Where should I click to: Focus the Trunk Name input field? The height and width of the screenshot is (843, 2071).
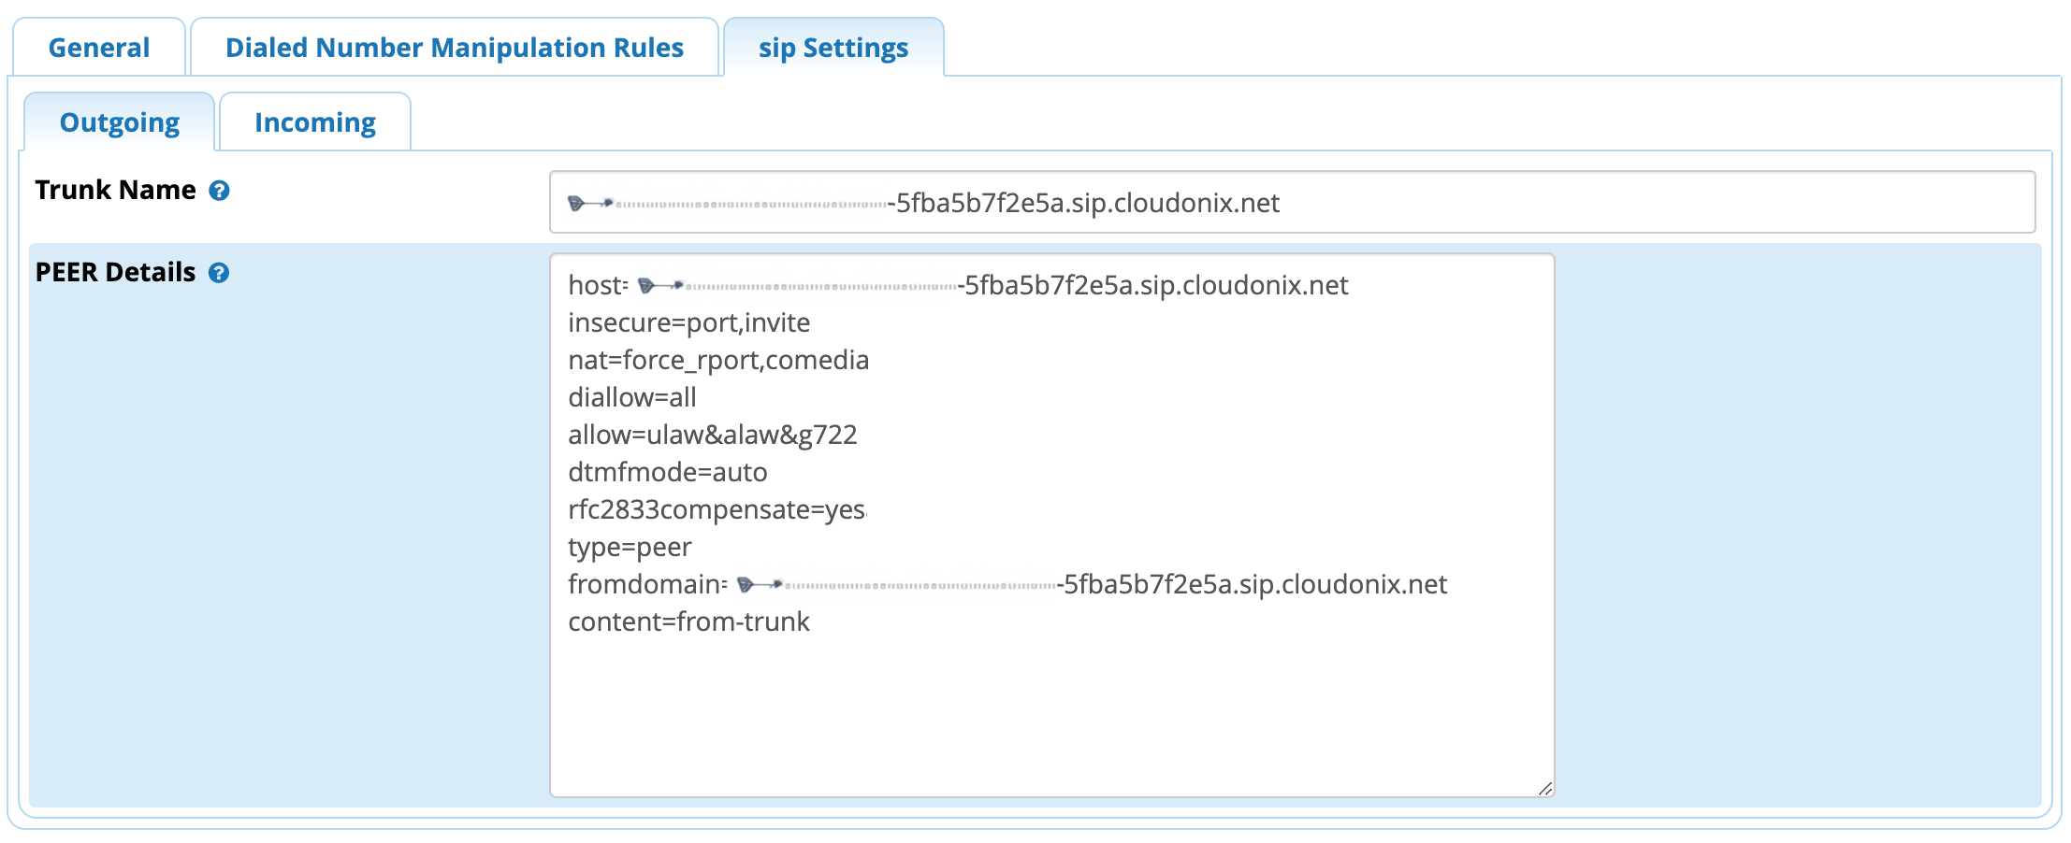point(1291,203)
